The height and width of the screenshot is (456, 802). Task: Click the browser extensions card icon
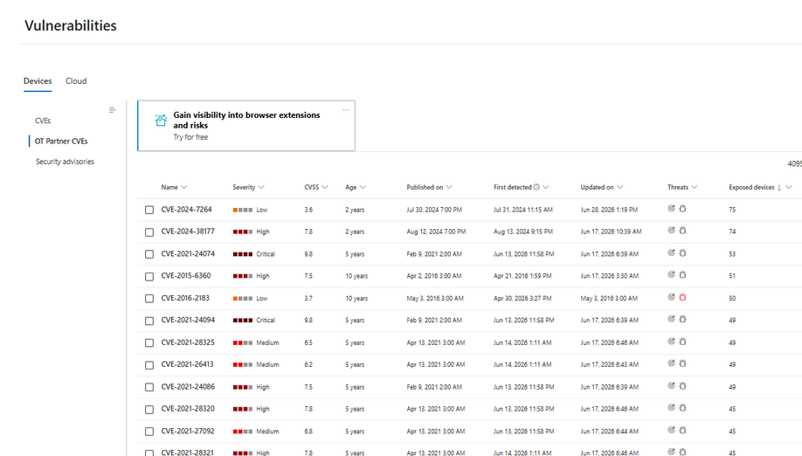[x=161, y=121]
